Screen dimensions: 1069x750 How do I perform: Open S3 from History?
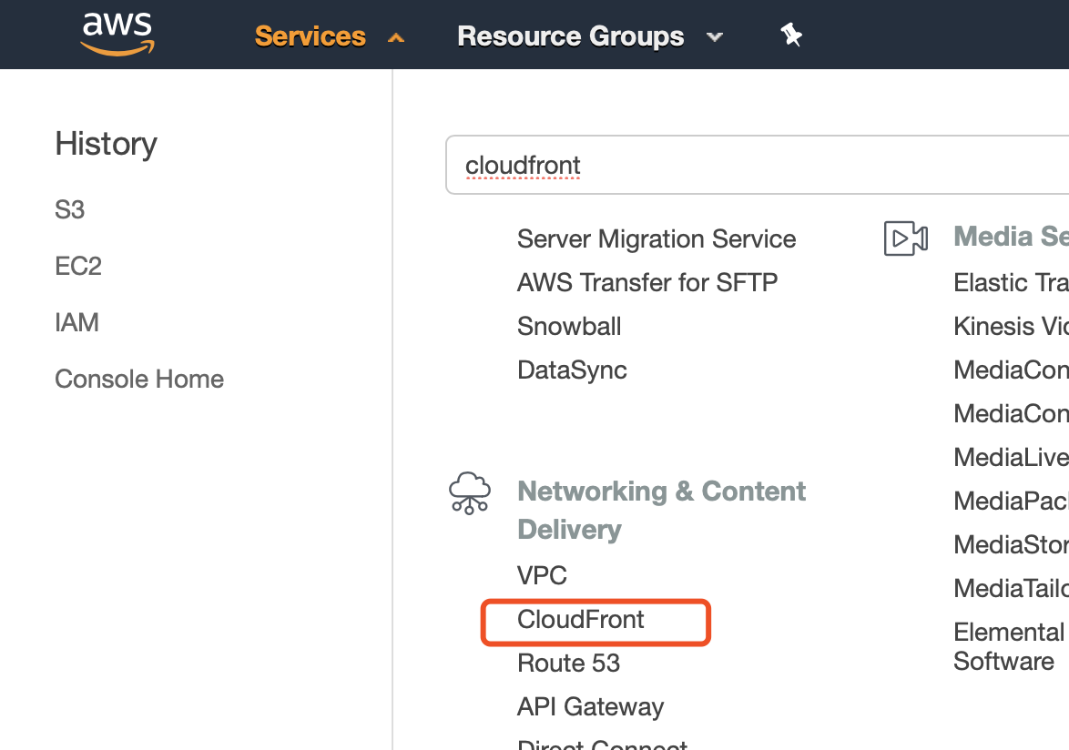tap(69, 208)
